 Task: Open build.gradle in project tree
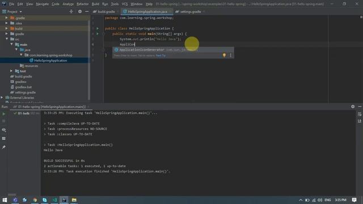pos(21,76)
